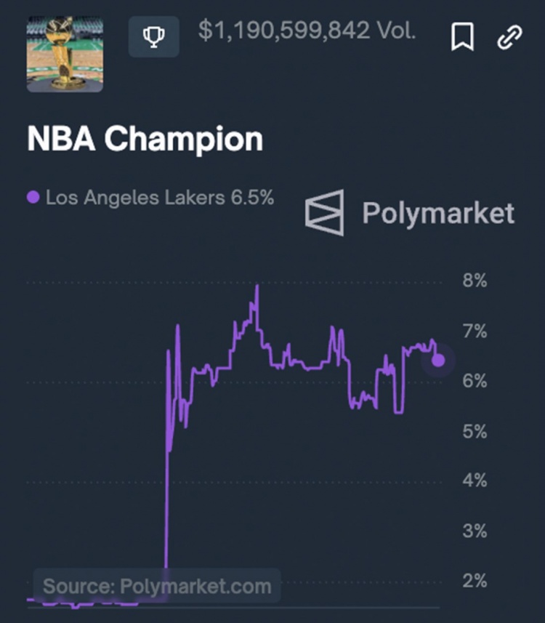Image resolution: width=545 pixels, height=623 pixels.
Task: Click the 2% y-axis label
Action: tap(475, 581)
